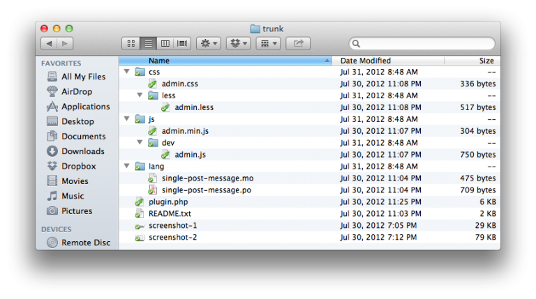Select the admin.js file icon

pyautogui.click(x=165, y=154)
